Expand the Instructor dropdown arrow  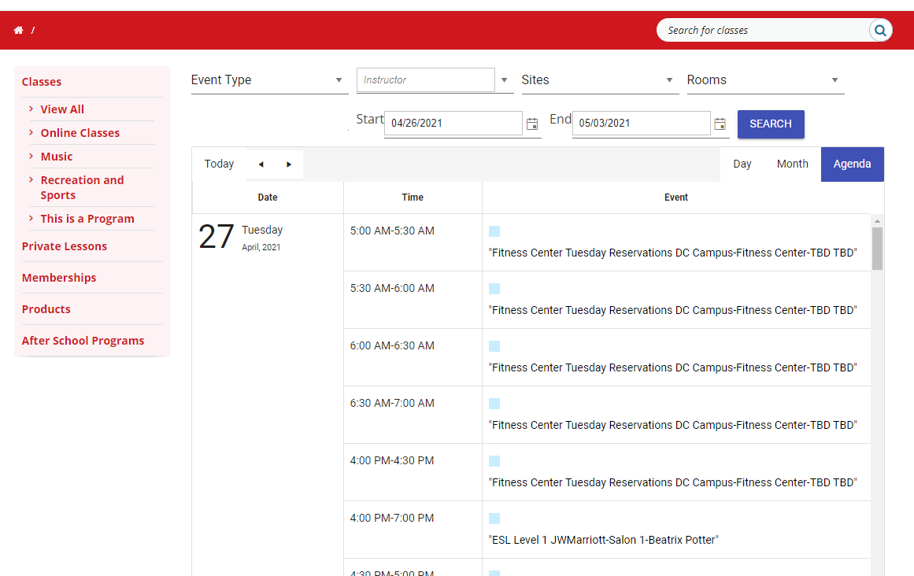tap(504, 79)
